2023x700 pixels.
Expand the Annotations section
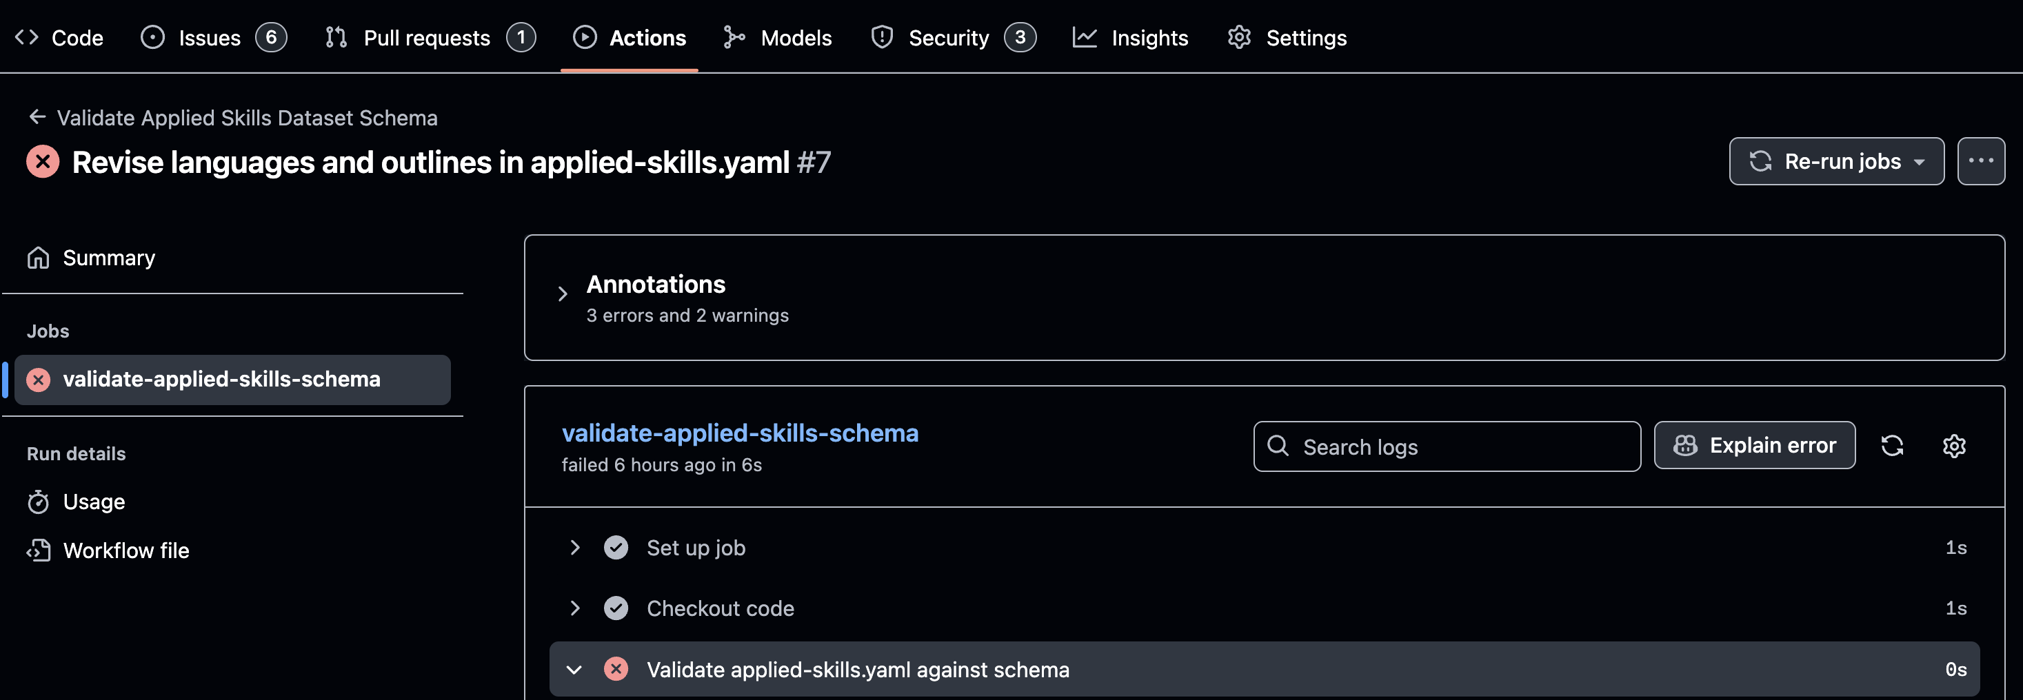click(563, 294)
